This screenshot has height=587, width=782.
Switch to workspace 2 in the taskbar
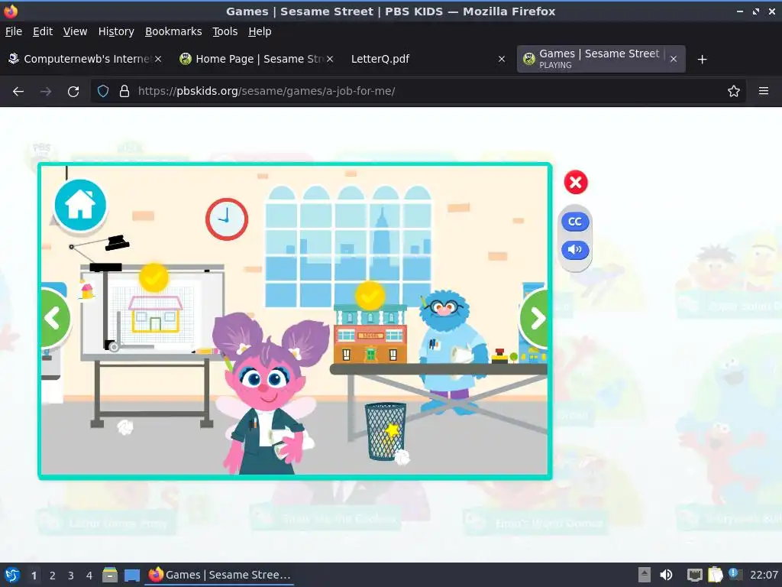pyautogui.click(x=53, y=576)
